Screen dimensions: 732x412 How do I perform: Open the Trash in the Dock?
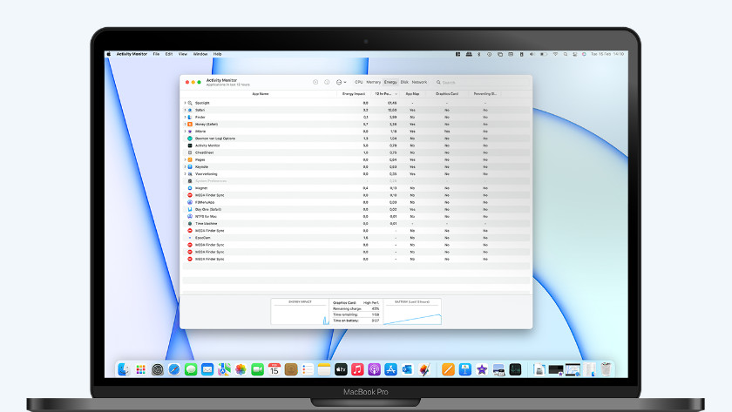pos(605,369)
